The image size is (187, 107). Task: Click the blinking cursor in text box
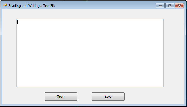pyautogui.click(x=18, y=22)
